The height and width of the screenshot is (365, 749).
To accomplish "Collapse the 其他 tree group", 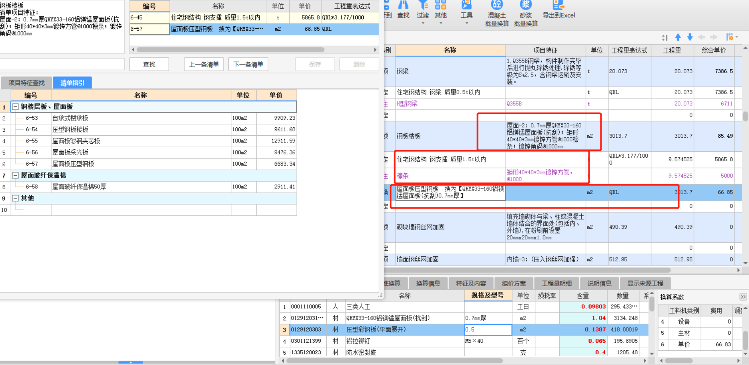I will (x=15, y=198).
